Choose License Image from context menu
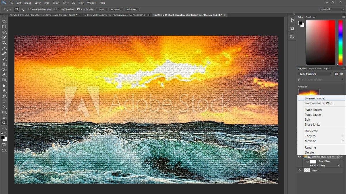Screen dimensions: 346x194 315,98
